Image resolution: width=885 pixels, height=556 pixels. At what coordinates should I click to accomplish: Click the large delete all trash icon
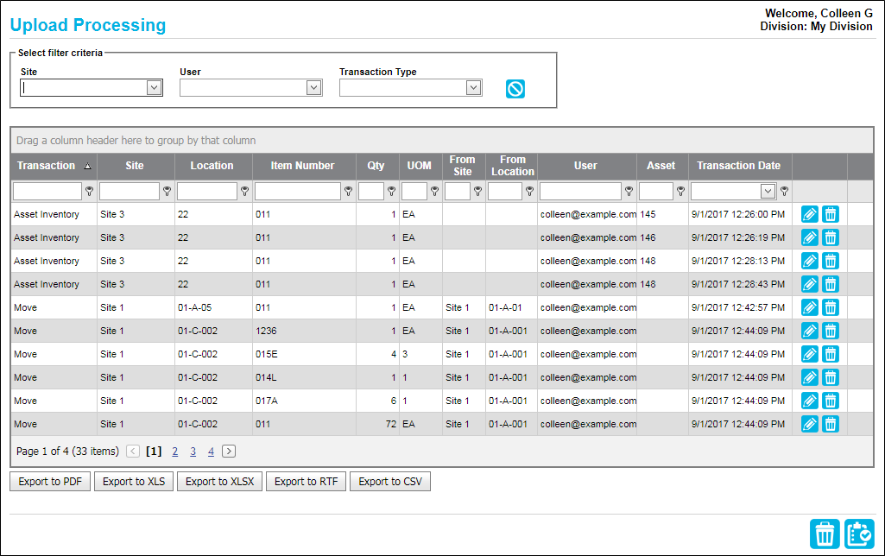pos(825,534)
